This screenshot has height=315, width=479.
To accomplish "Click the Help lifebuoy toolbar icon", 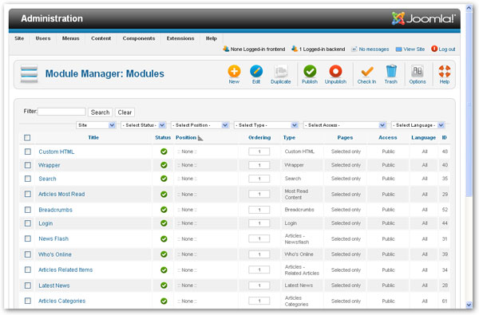I will (x=445, y=72).
